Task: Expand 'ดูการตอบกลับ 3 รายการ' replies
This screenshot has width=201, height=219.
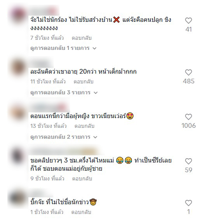Action: 64,92
